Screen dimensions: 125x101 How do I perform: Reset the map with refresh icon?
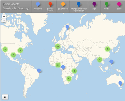click(5, 97)
